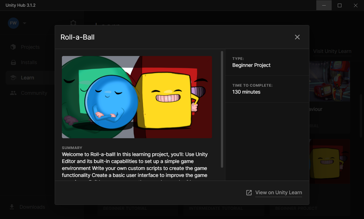Click the external link icon beside View on Unity Learn
This screenshot has height=219, width=364.
point(249,193)
